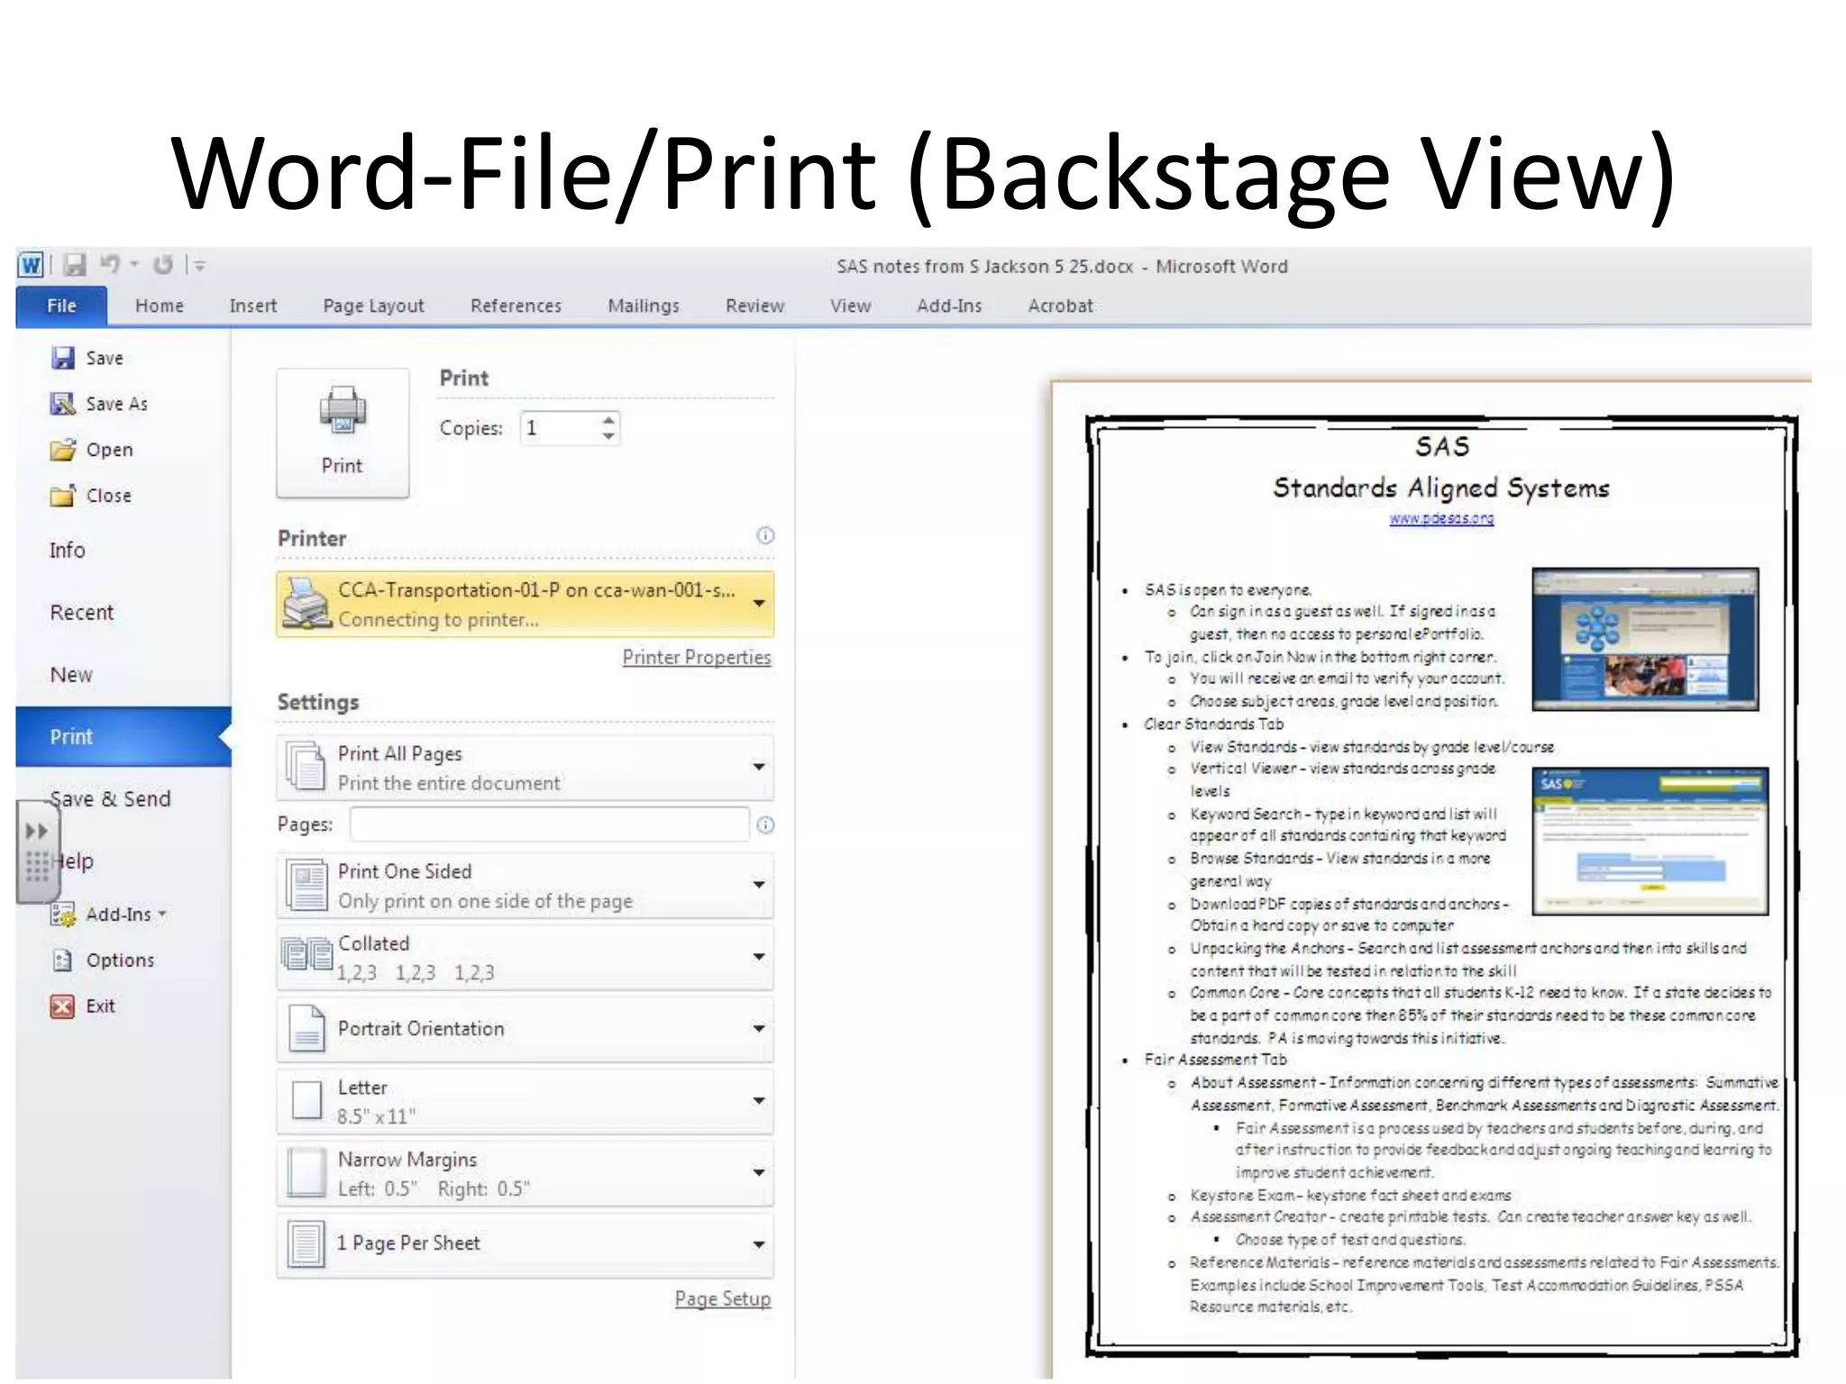Click the CCA-Transportation printer icon

click(x=306, y=604)
